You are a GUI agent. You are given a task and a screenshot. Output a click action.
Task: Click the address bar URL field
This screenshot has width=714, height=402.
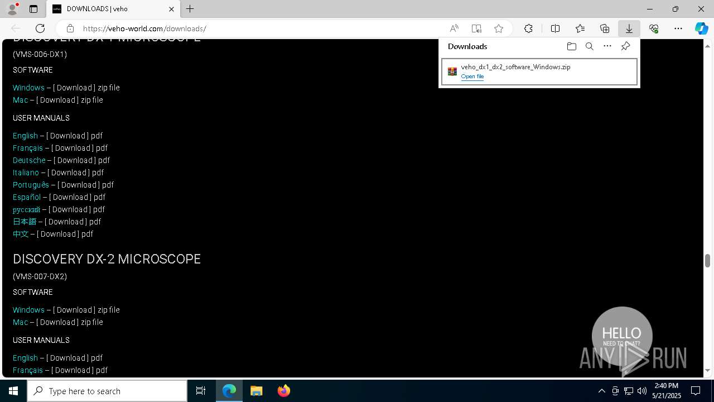262,28
